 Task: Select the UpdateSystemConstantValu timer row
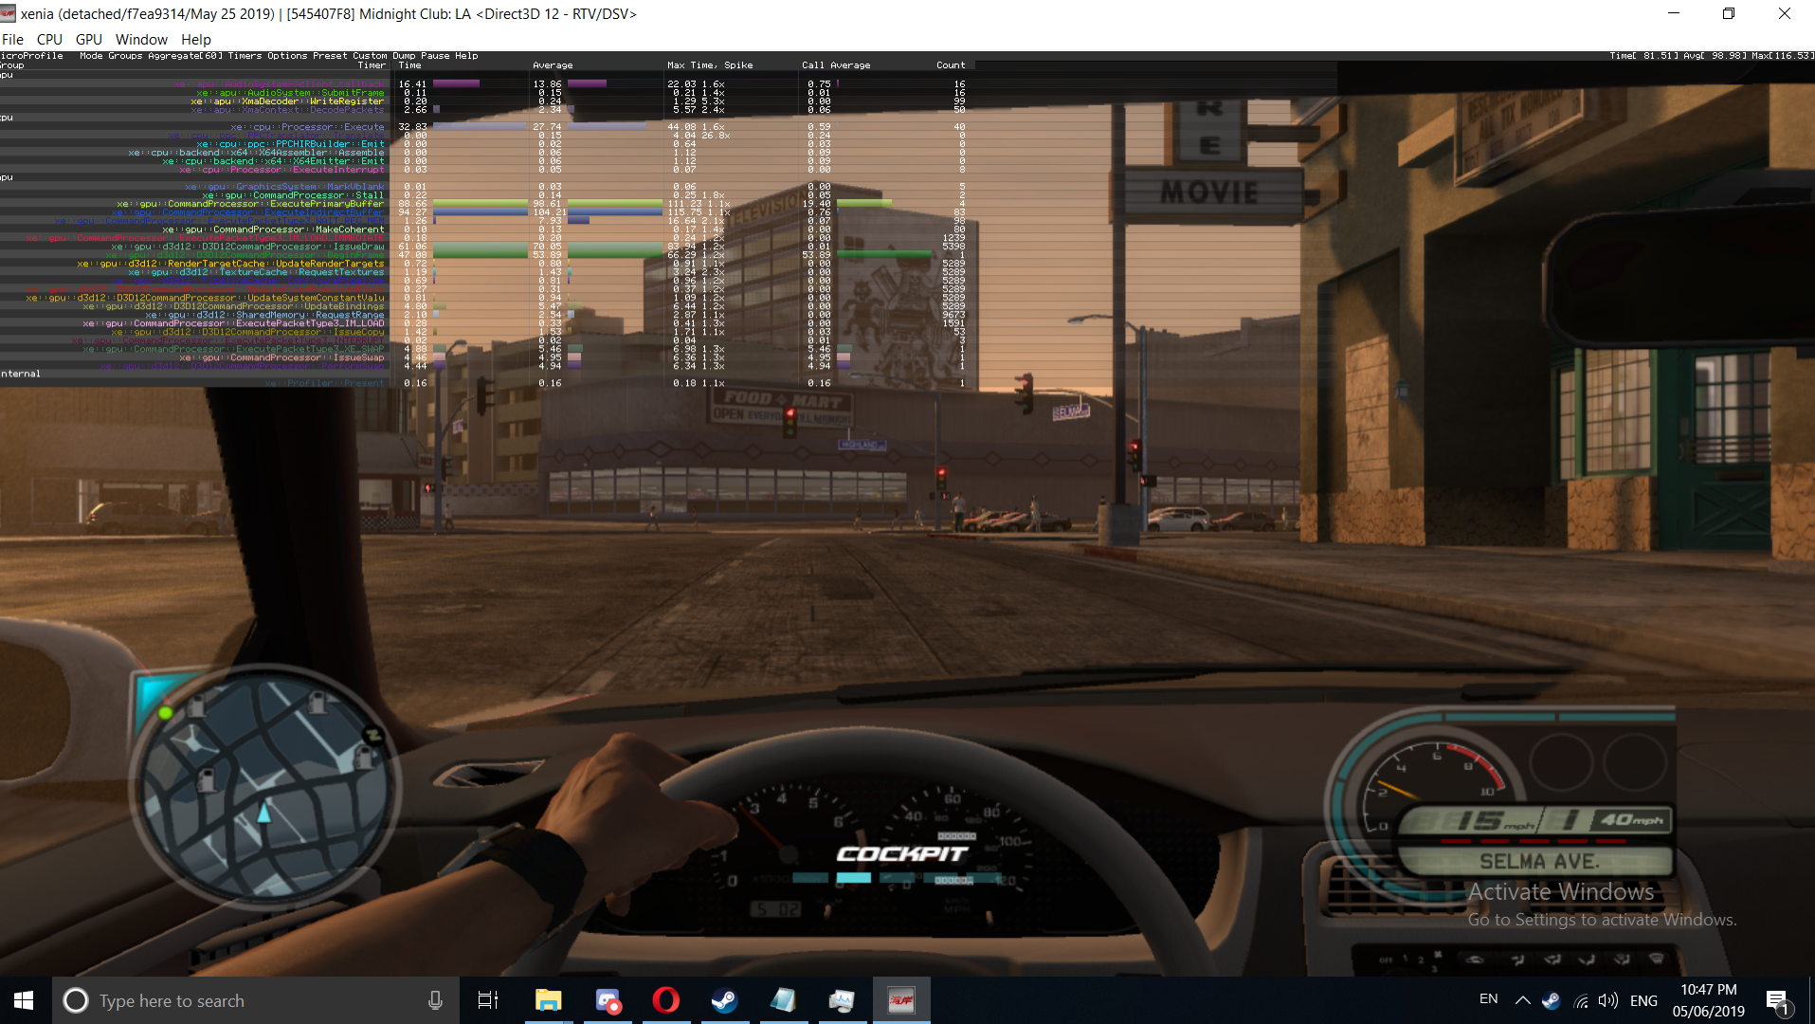(x=205, y=298)
